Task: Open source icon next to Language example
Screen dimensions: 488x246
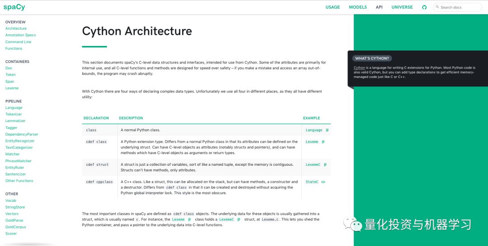Action: tap(327, 130)
